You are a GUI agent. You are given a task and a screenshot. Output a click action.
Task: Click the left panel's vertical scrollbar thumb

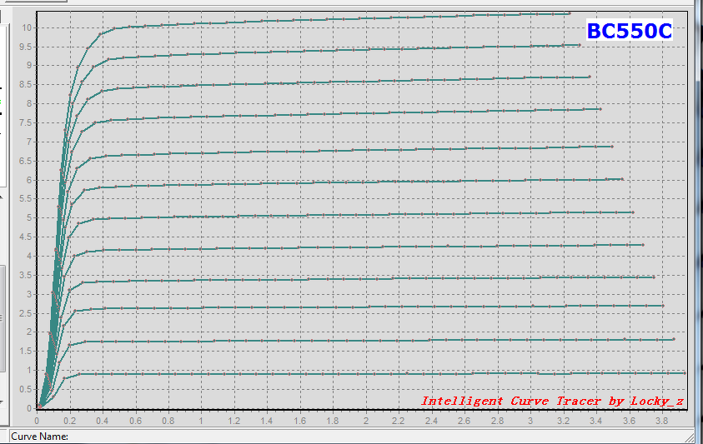pyautogui.click(x=3, y=318)
